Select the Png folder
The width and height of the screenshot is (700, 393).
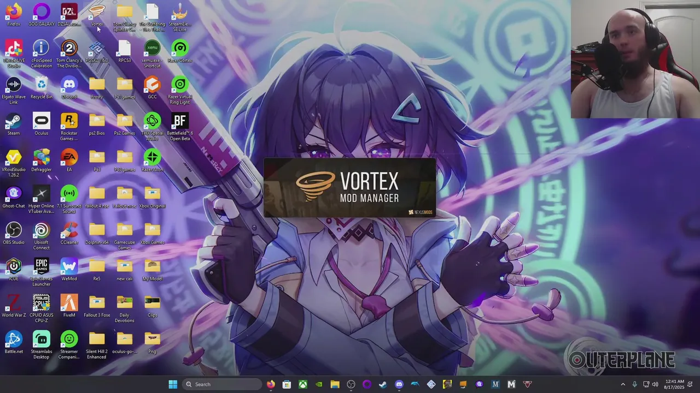[x=152, y=342]
